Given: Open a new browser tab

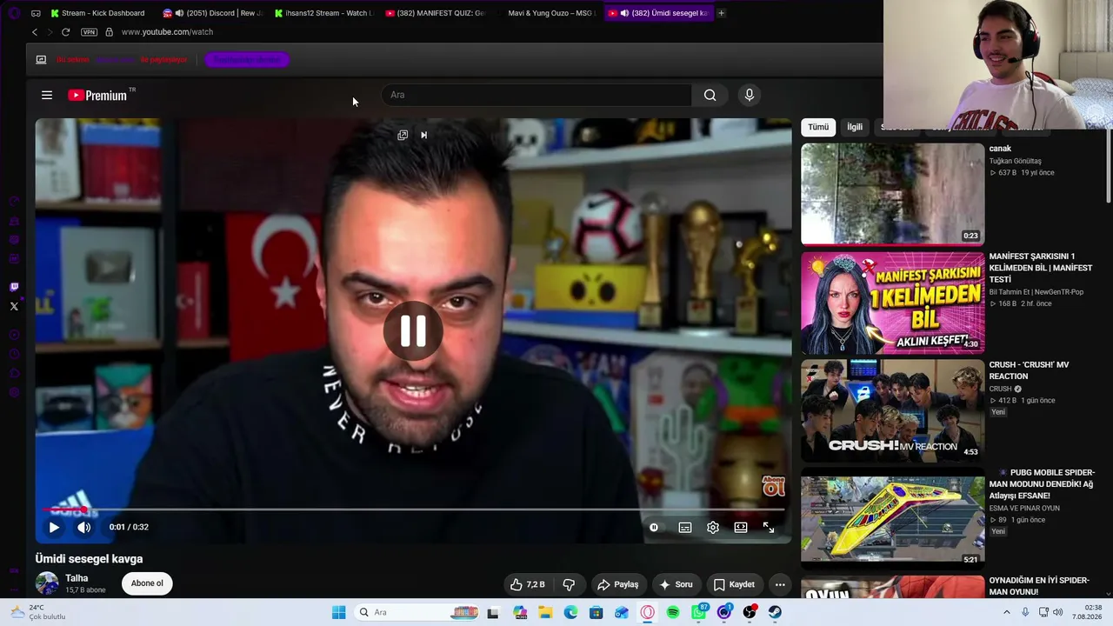Looking at the screenshot, I should tap(721, 13).
